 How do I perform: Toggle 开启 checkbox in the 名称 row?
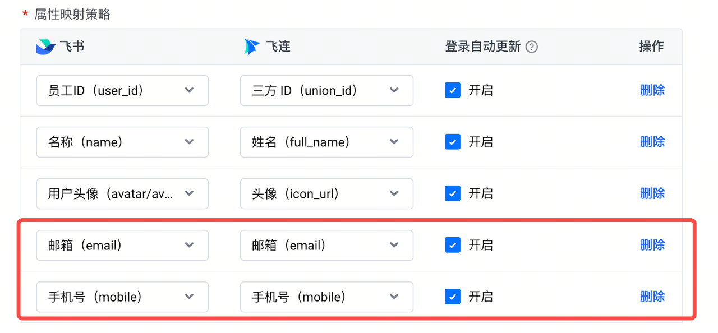[453, 142]
